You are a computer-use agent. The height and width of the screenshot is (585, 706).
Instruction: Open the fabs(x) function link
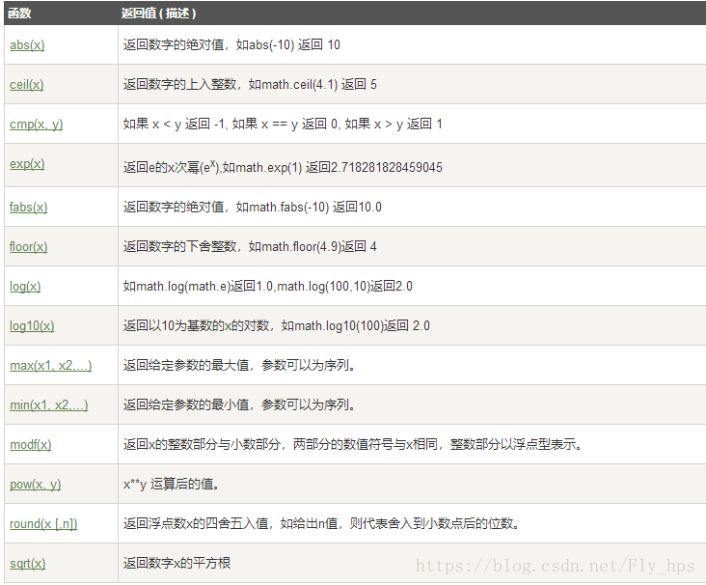28,208
